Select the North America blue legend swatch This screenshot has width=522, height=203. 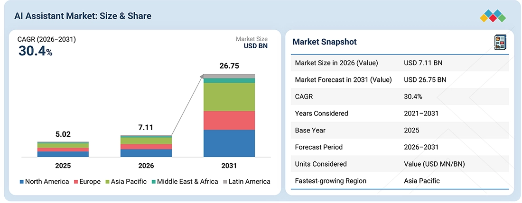click(x=22, y=182)
